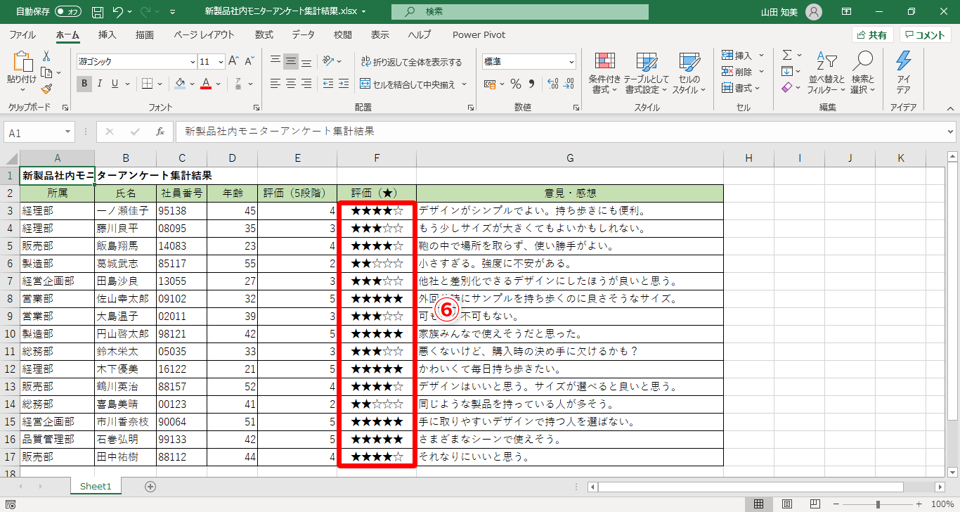Click the Insert Function fx icon
The image size is (960, 512).
click(x=160, y=132)
